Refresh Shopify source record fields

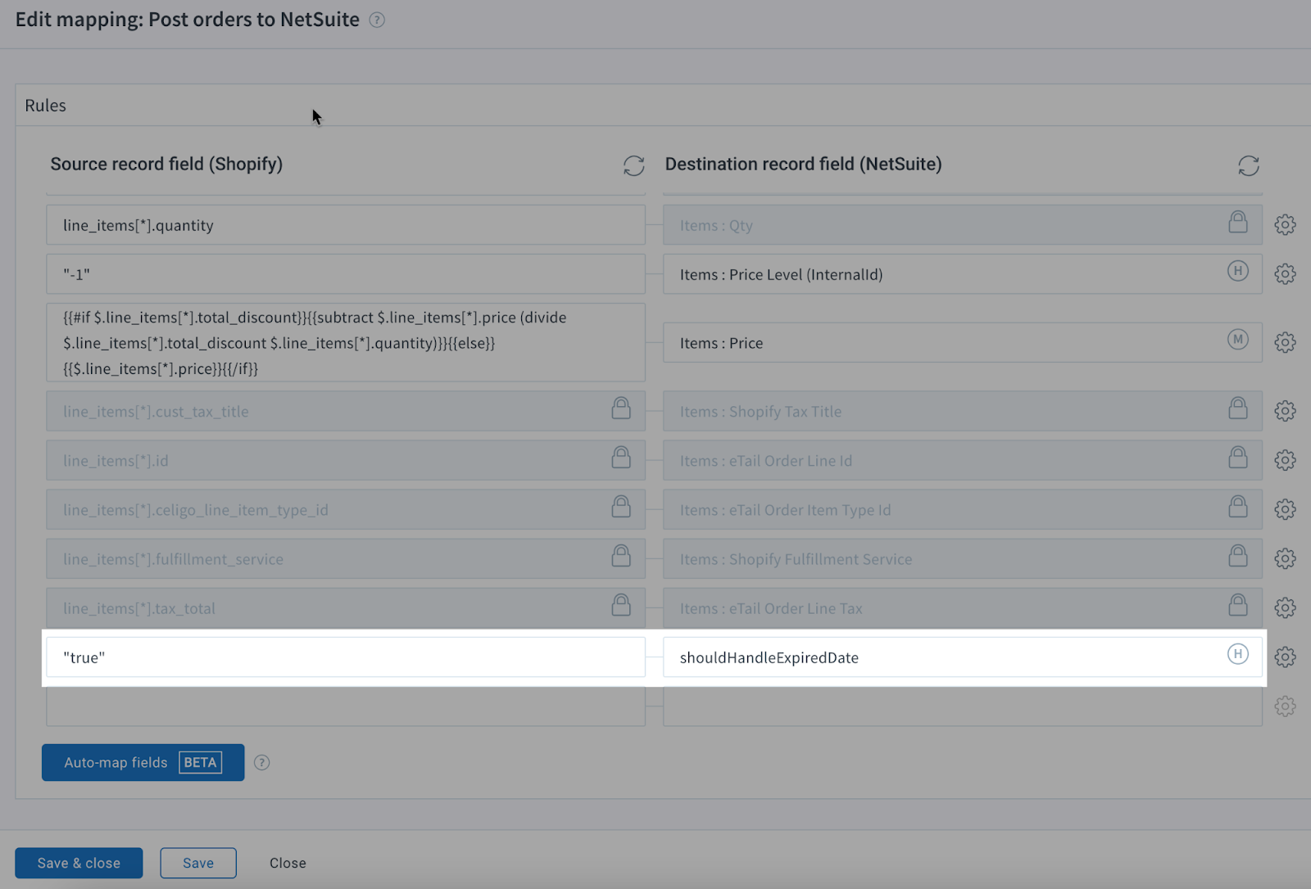tap(633, 165)
